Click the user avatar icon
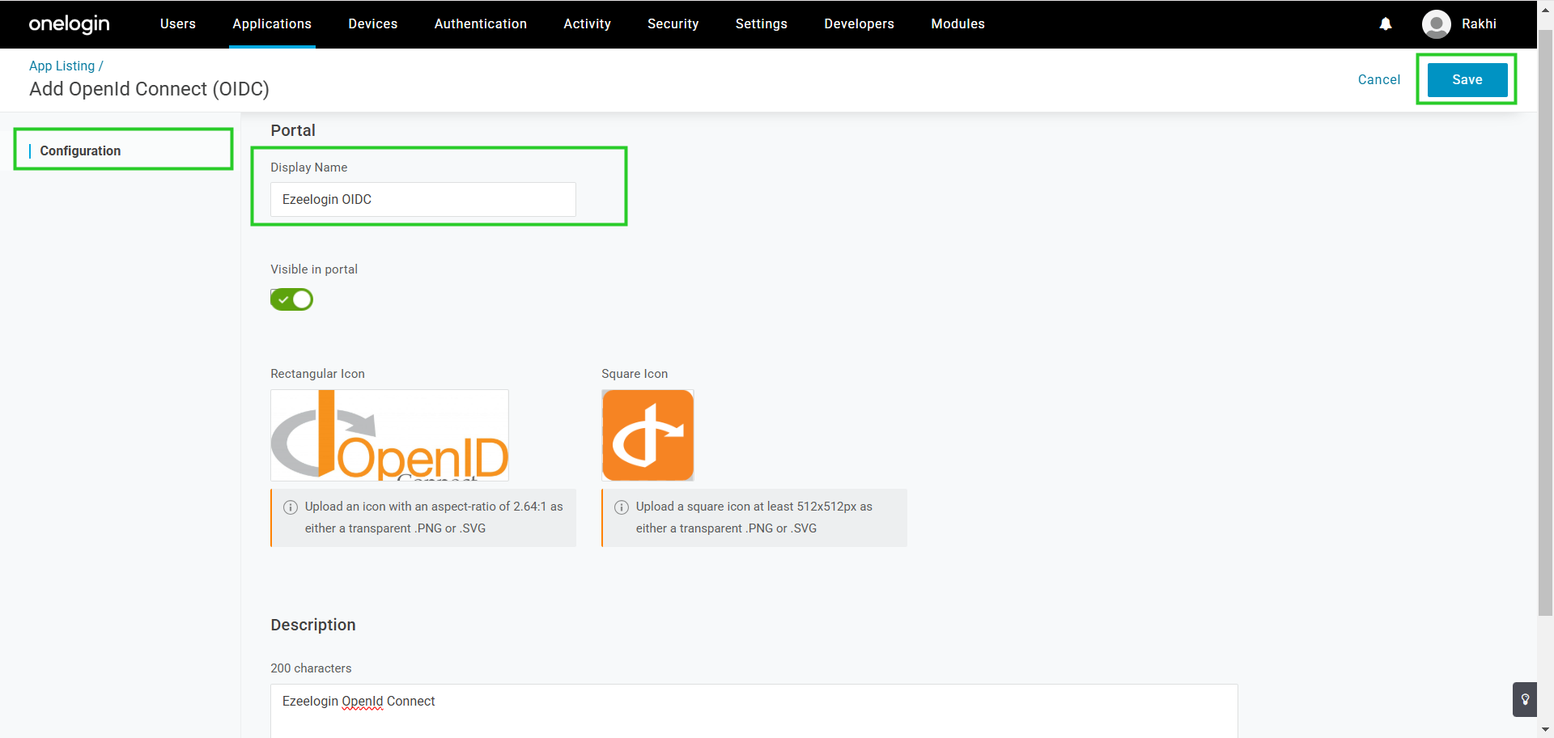The image size is (1554, 738). click(1436, 24)
